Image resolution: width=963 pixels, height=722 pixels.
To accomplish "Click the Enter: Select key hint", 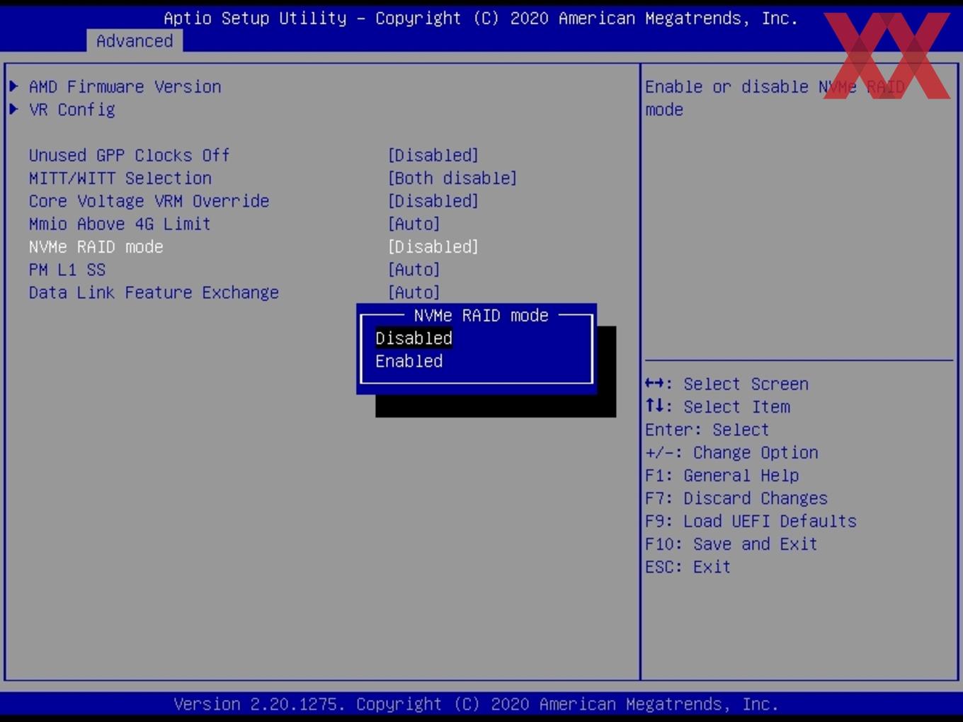I will [x=707, y=430].
